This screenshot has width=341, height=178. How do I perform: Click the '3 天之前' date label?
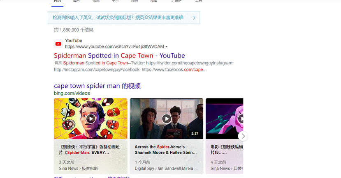(x=67, y=162)
